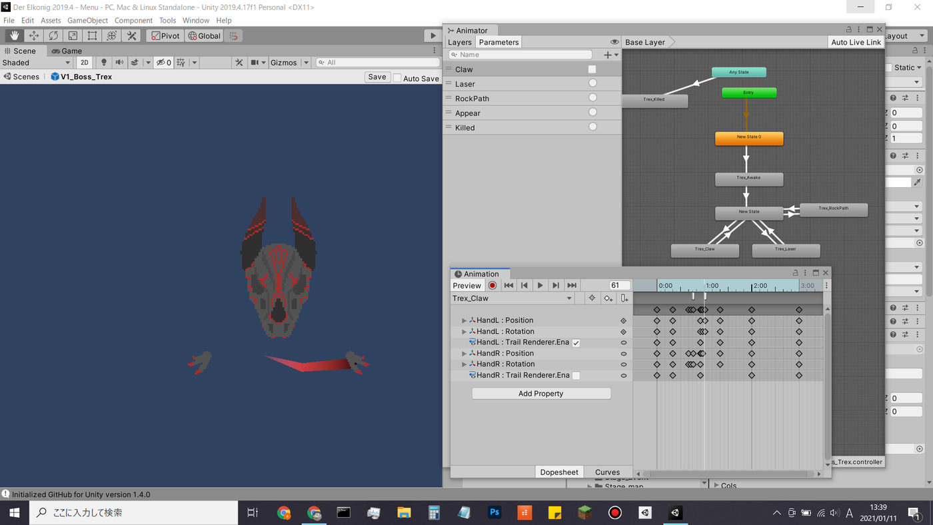This screenshot has height=525, width=933.
Task: Click the animation frame number field
Action: pos(620,286)
